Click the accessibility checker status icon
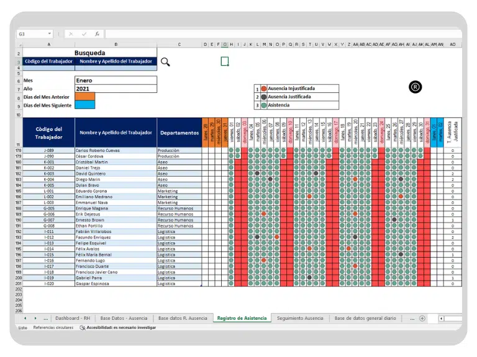Screen dimensions: 477x357 [x=83, y=327]
